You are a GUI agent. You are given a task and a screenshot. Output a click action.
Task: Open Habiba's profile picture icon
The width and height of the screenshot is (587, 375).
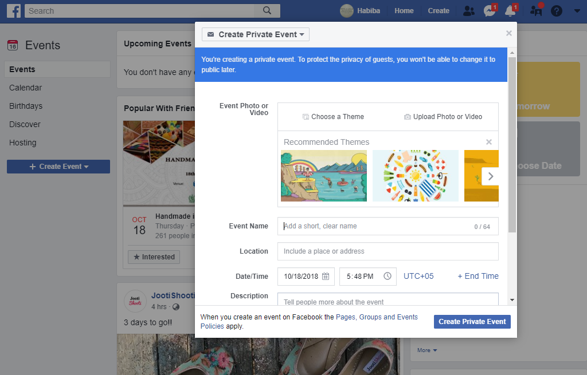point(347,11)
